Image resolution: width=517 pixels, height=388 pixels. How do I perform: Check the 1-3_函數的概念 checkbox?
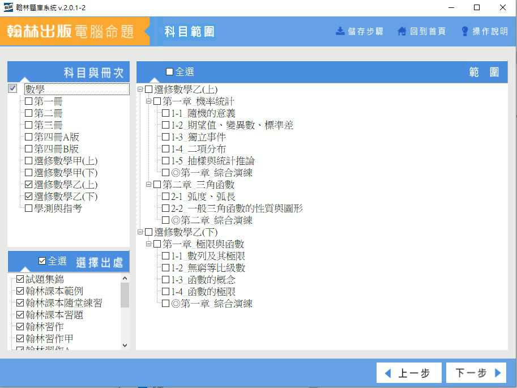pyautogui.click(x=165, y=280)
